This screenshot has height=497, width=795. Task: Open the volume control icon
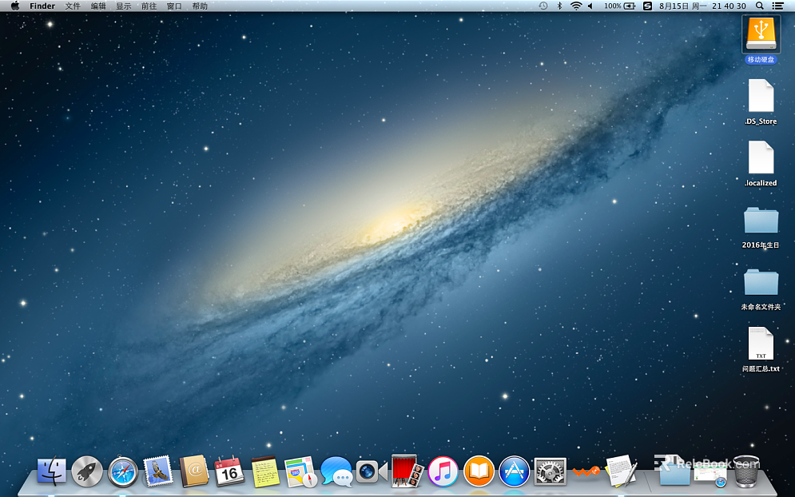590,6
